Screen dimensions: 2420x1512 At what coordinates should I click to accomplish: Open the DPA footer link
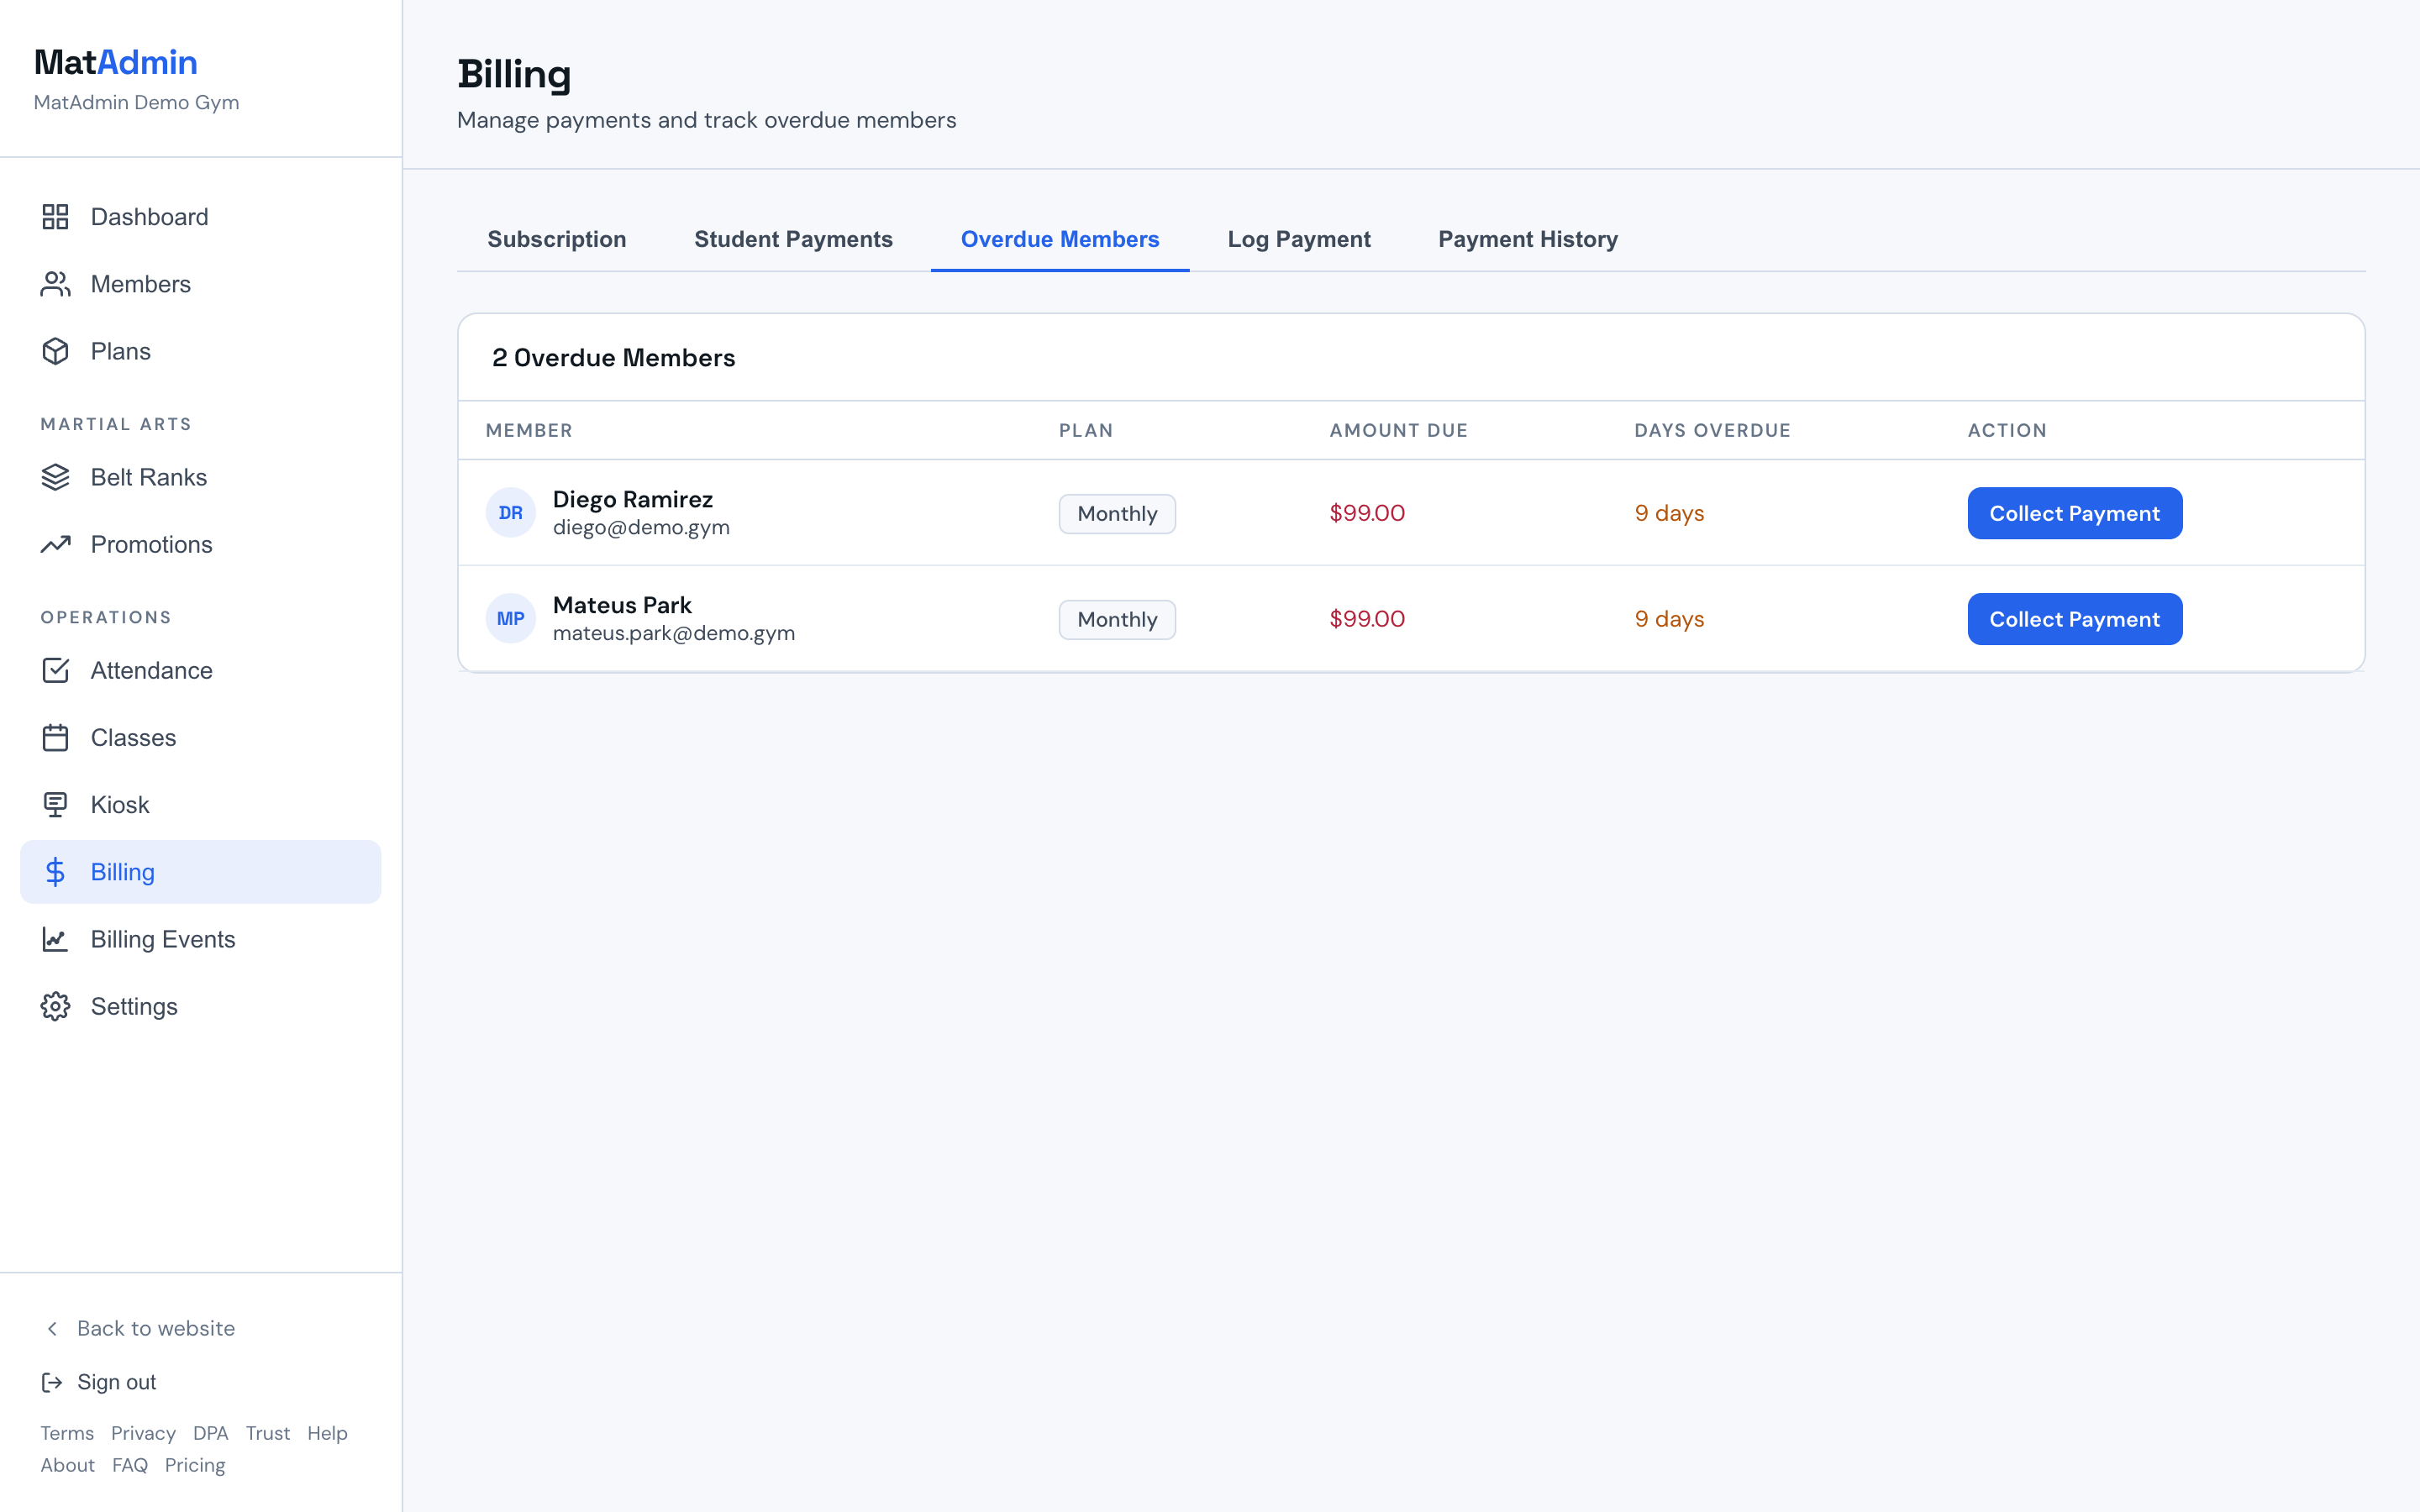(x=211, y=1433)
